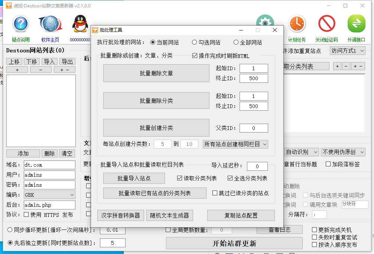
Task: Click 批量删除分类 button
Action: click(156, 101)
